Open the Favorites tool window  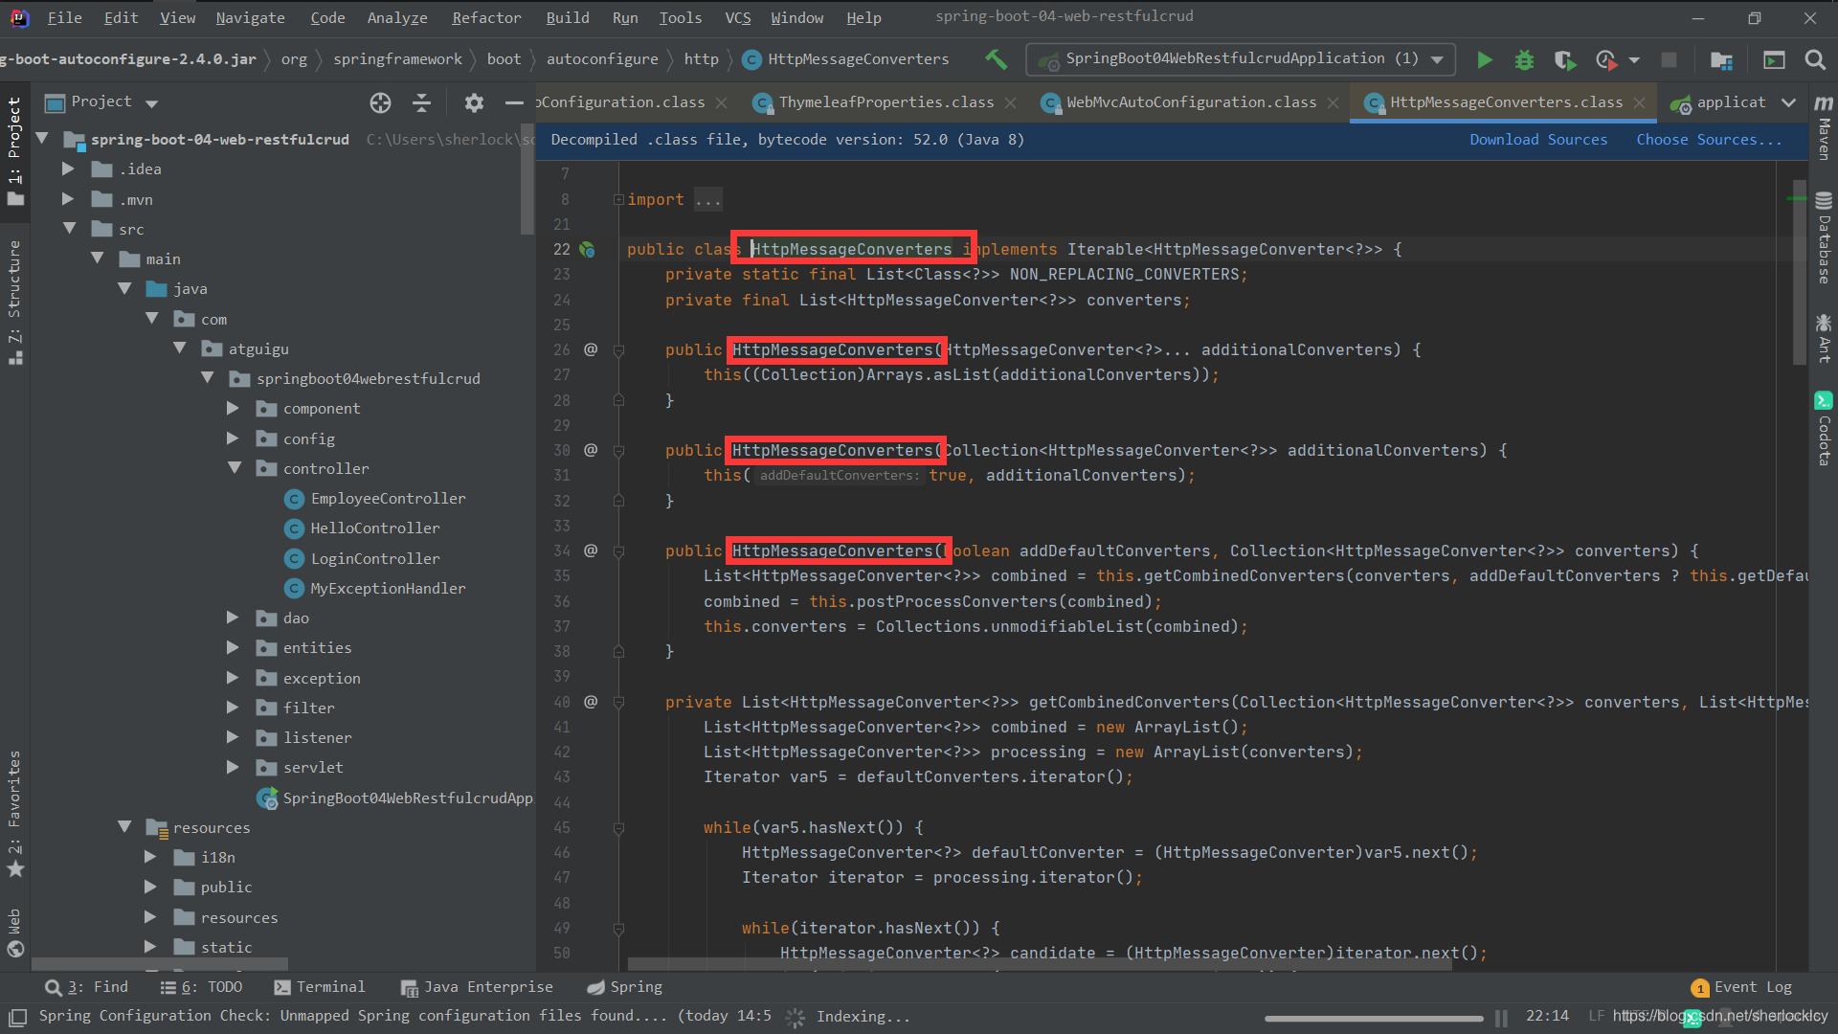pos(14,814)
